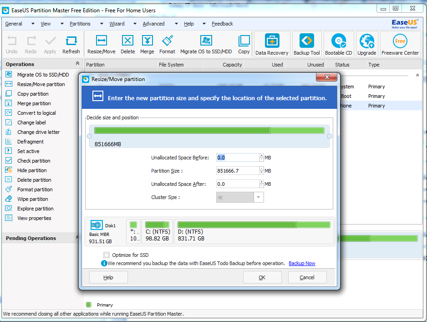The image size is (427, 322).
Task: Click the right partition resize handle
Action: pyautogui.click(x=330, y=136)
